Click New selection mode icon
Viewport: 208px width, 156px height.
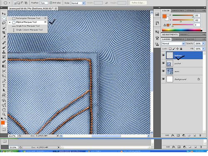point(15,3)
